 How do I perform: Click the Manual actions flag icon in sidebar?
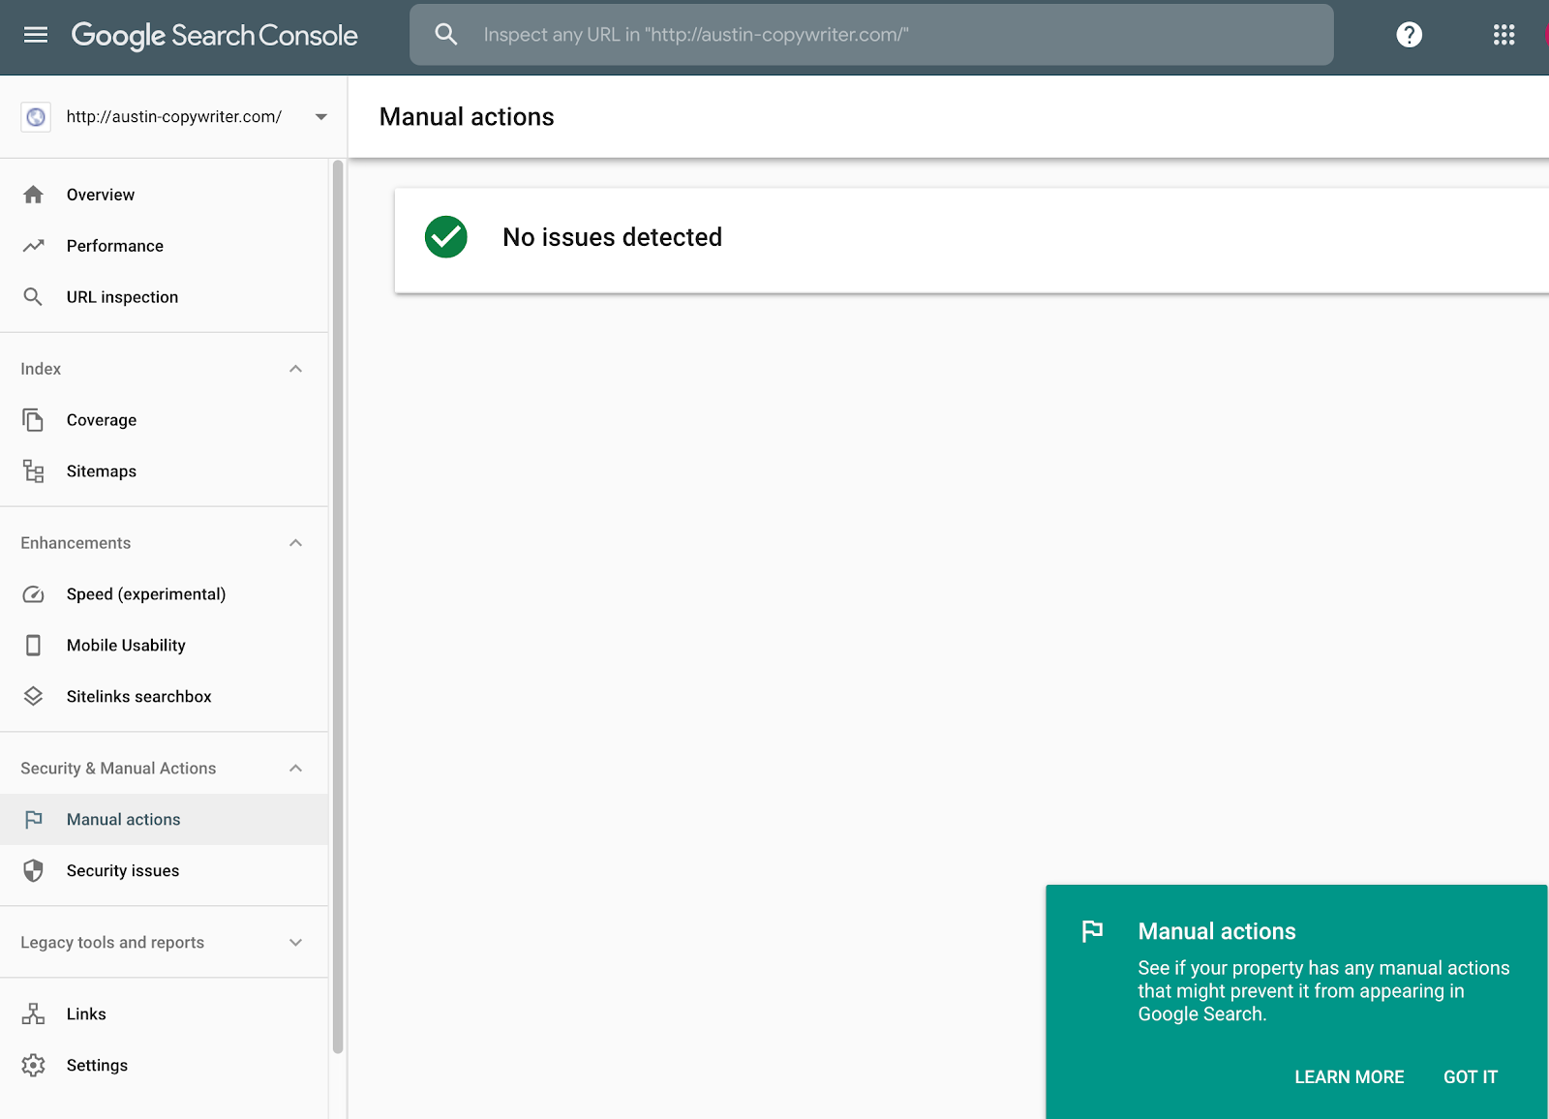(34, 820)
